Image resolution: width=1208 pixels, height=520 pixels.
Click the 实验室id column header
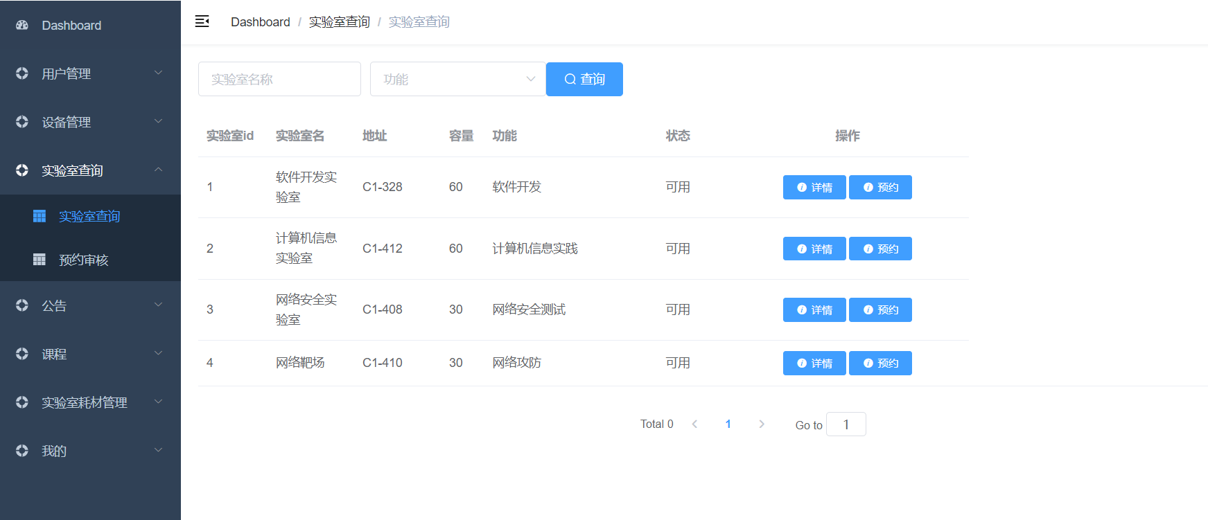(230, 136)
